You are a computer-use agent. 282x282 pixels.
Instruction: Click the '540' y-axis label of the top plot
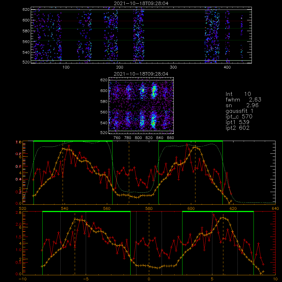26,52
